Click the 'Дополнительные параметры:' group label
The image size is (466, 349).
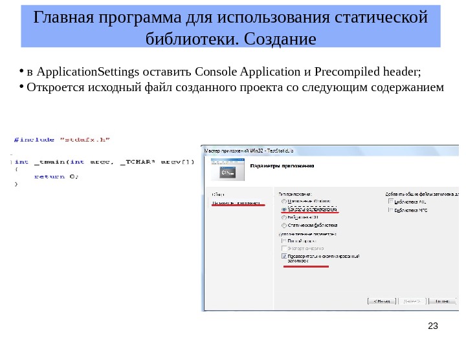(307, 234)
